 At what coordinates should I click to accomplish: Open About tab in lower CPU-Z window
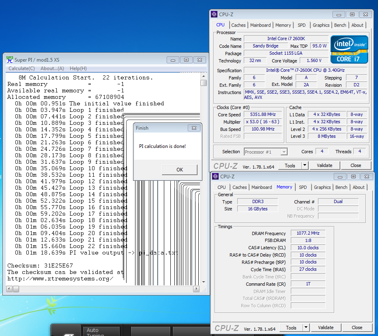coord(358,187)
